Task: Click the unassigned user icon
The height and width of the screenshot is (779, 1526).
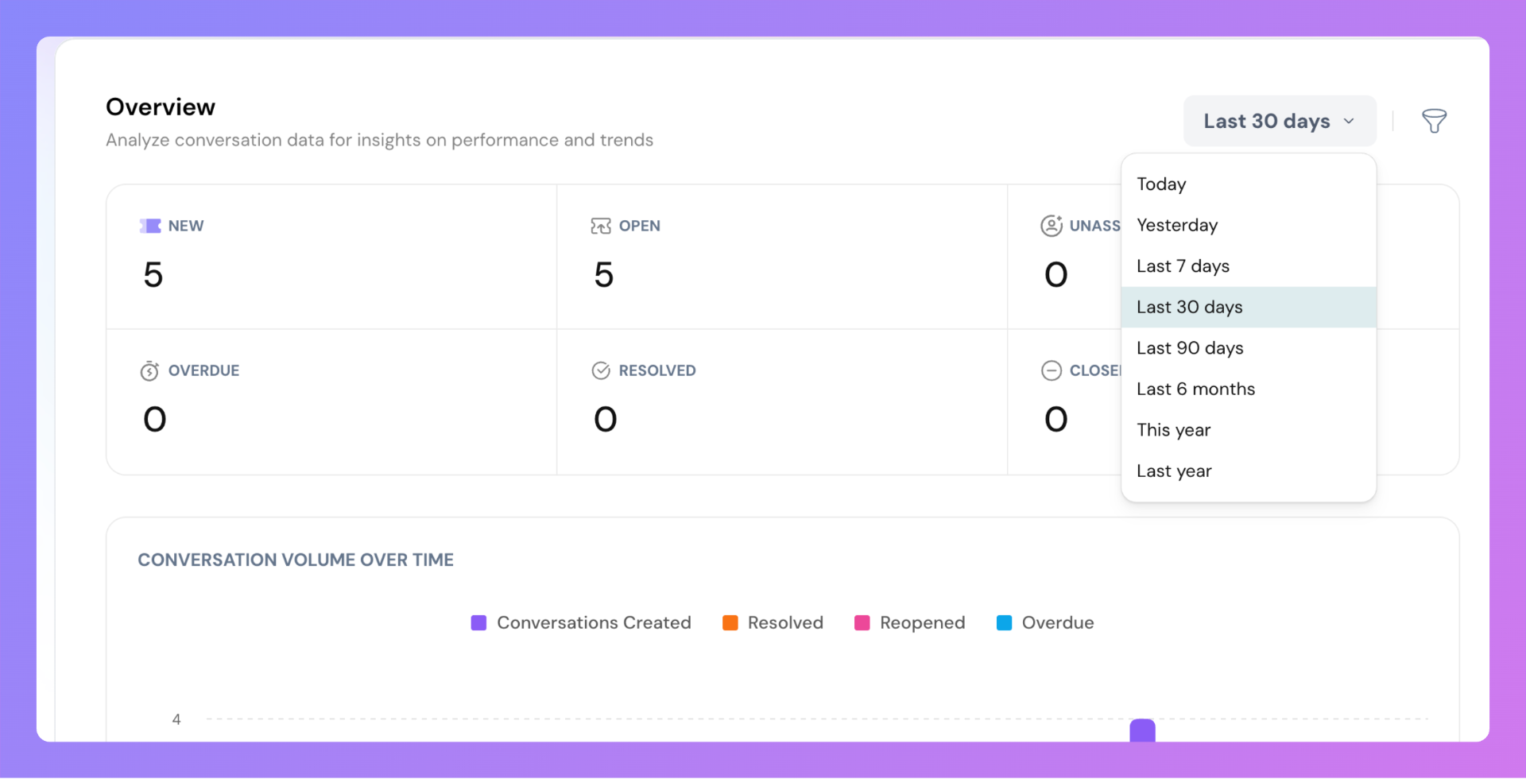Action: click(x=1052, y=226)
